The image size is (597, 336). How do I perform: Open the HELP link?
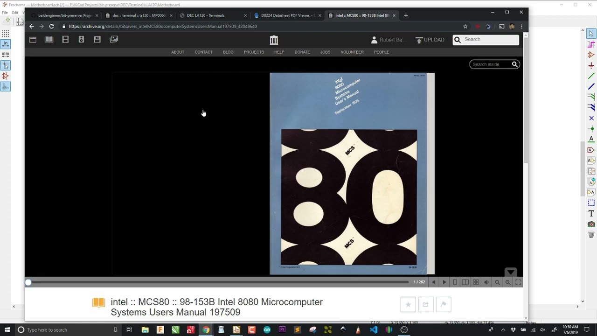tap(279, 52)
